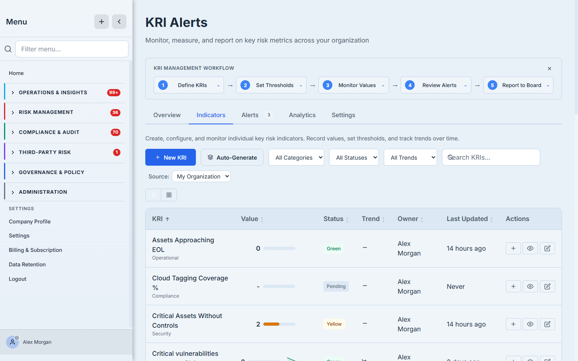Expand the Administration section
This screenshot has height=361, width=578.
(65, 192)
